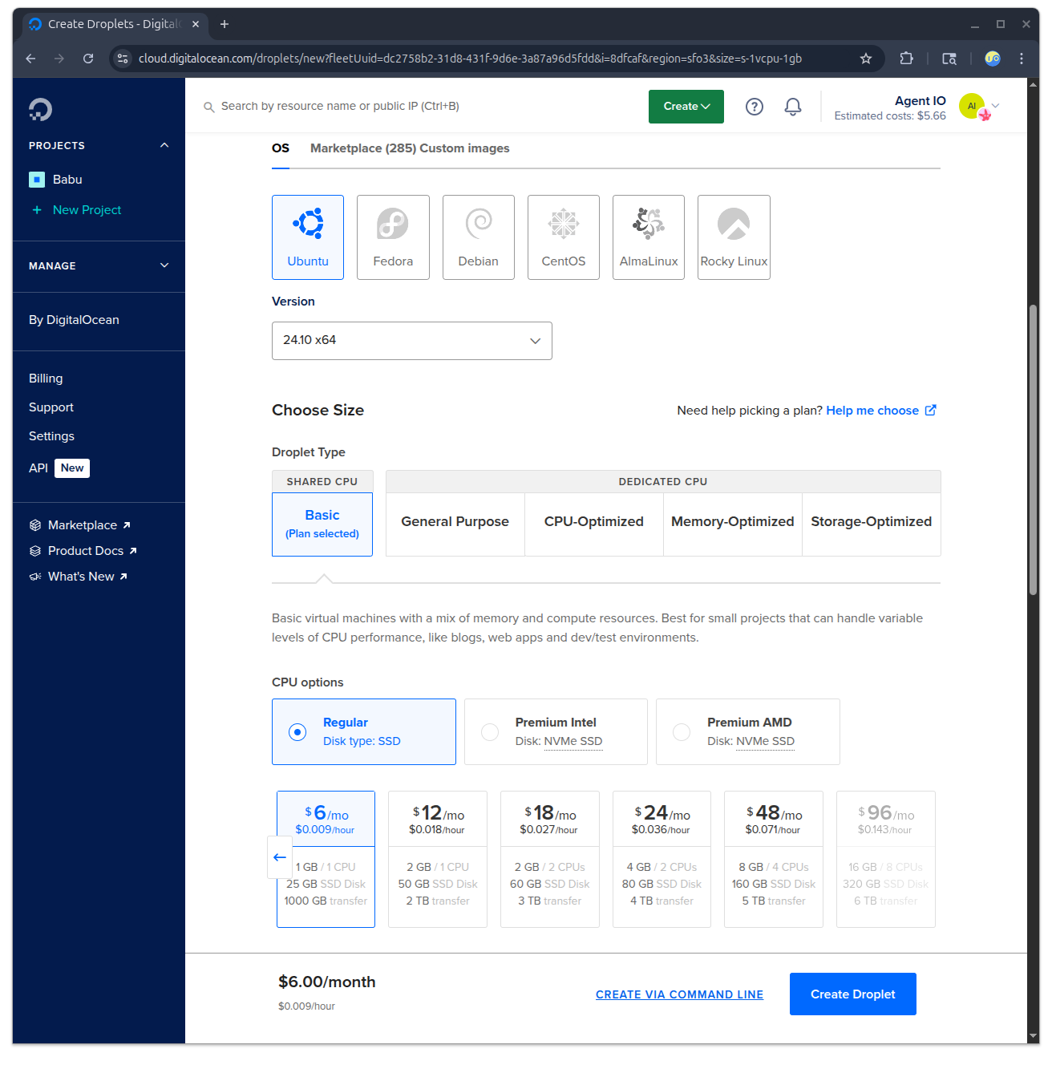The image size is (1052, 1069).
Task: Collapse the PROJECTS section
Action: (164, 145)
